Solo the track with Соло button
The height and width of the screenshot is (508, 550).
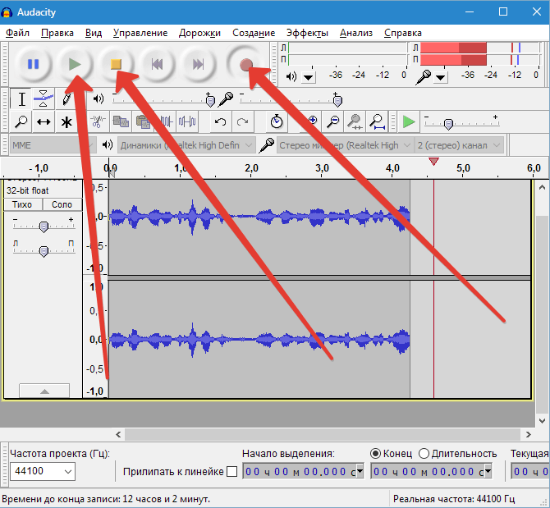pos(62,204)
